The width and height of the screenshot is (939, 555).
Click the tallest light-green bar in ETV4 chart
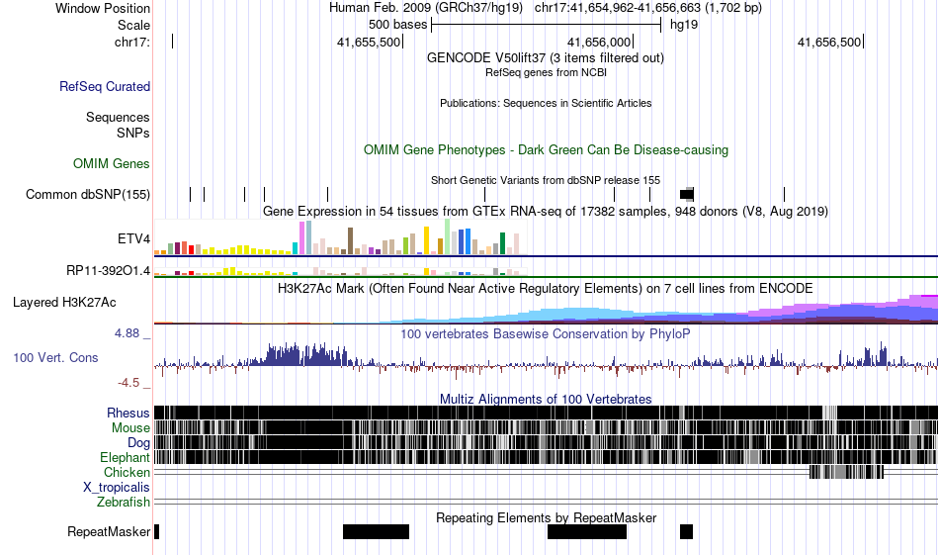pyautogui.click(x=448, y=236)
